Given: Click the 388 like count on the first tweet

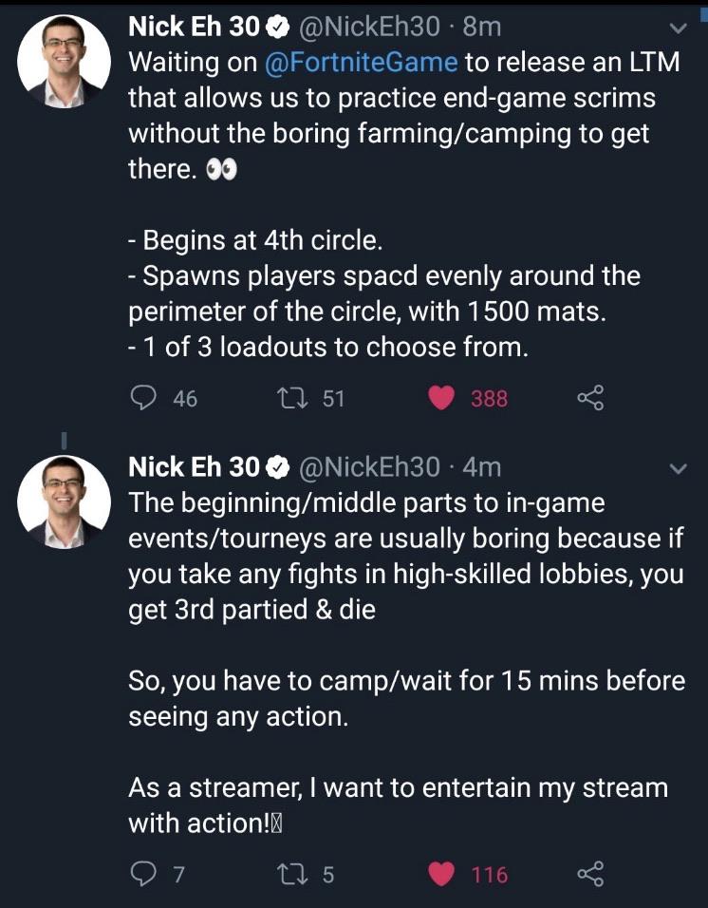Looking at the screenshot, I should [491, 400].
